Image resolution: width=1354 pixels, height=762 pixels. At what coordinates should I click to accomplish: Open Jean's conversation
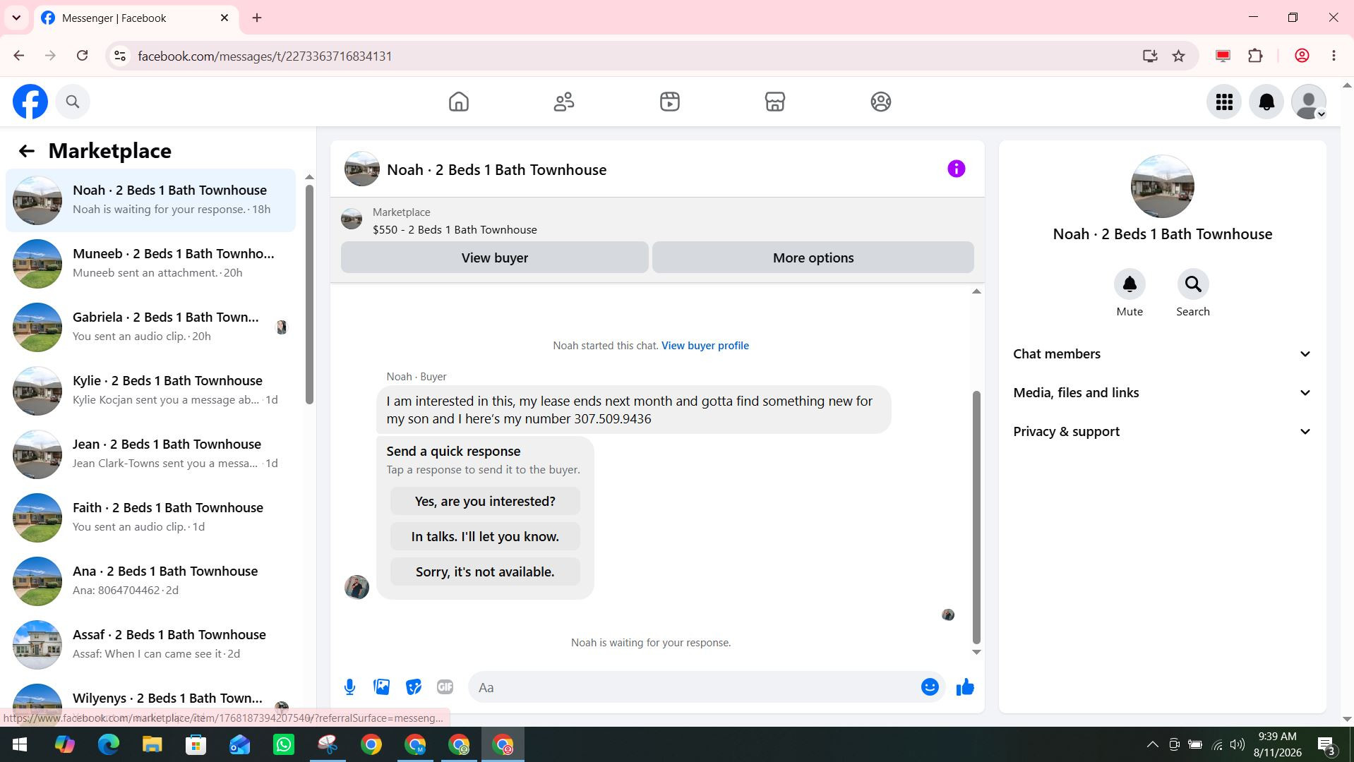click(151, 454)
